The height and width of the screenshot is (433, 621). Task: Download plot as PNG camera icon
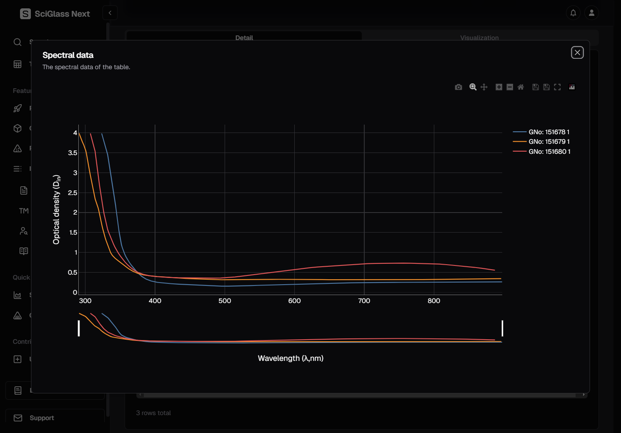[458, 87]
